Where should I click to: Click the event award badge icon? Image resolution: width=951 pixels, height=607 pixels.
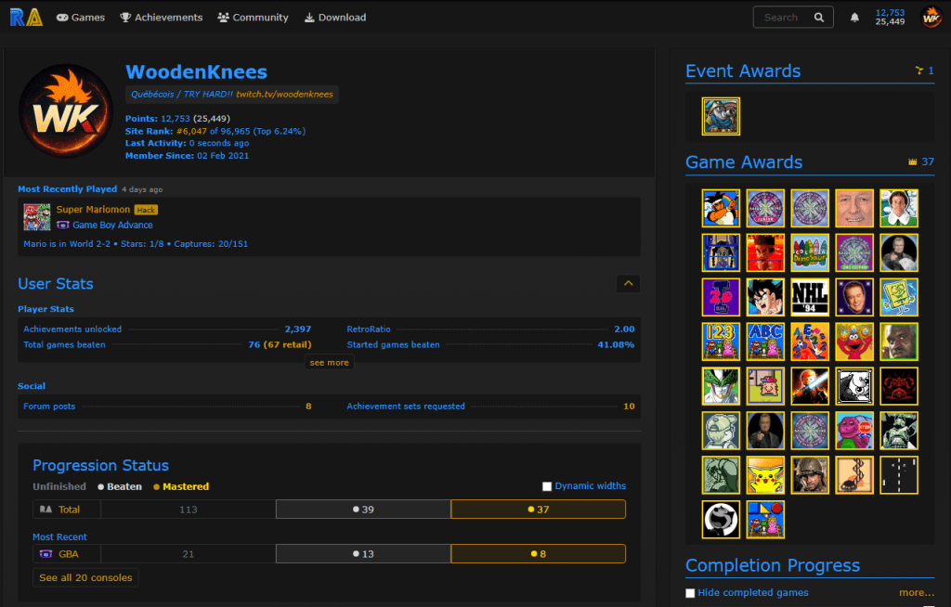point(721,117)
